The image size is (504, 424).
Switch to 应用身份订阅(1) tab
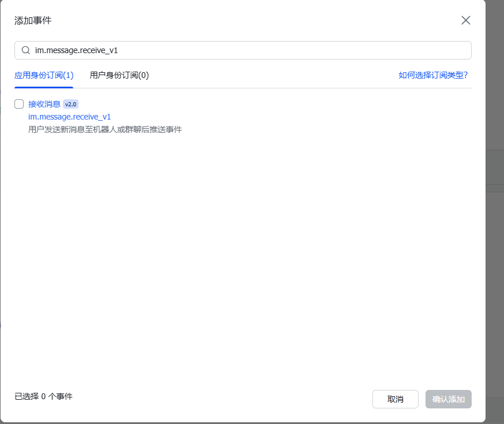[44, 75]
